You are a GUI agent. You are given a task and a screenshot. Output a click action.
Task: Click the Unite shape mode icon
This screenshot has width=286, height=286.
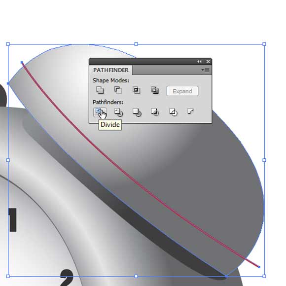[x=100, y=90]
